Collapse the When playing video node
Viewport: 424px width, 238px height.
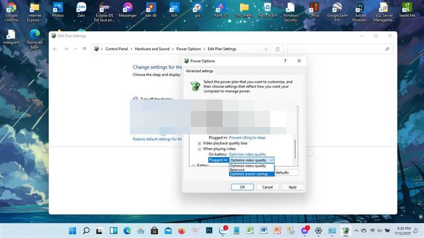click(x=199, y=149)
